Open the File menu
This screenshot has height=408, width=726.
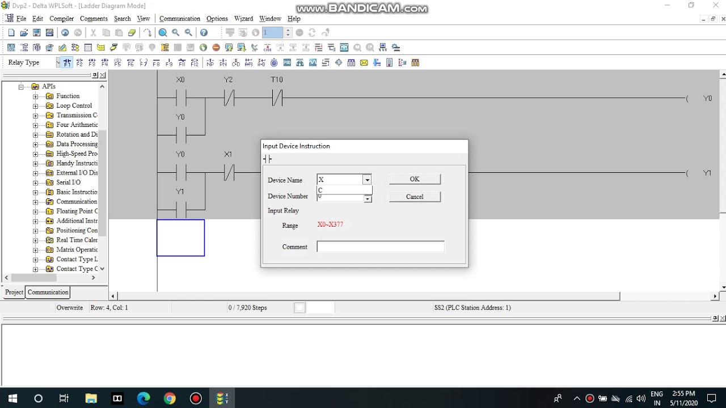[x=21, y=19]
